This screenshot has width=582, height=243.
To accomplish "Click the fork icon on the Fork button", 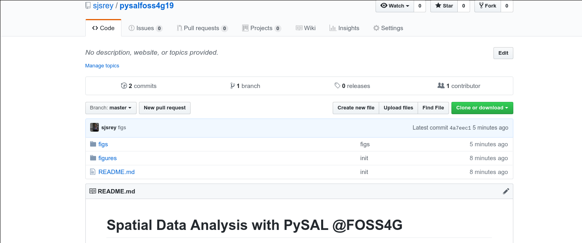I will (481, 6).
